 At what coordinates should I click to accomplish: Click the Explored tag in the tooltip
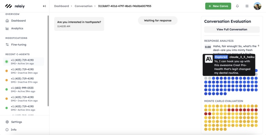point(221,57)
